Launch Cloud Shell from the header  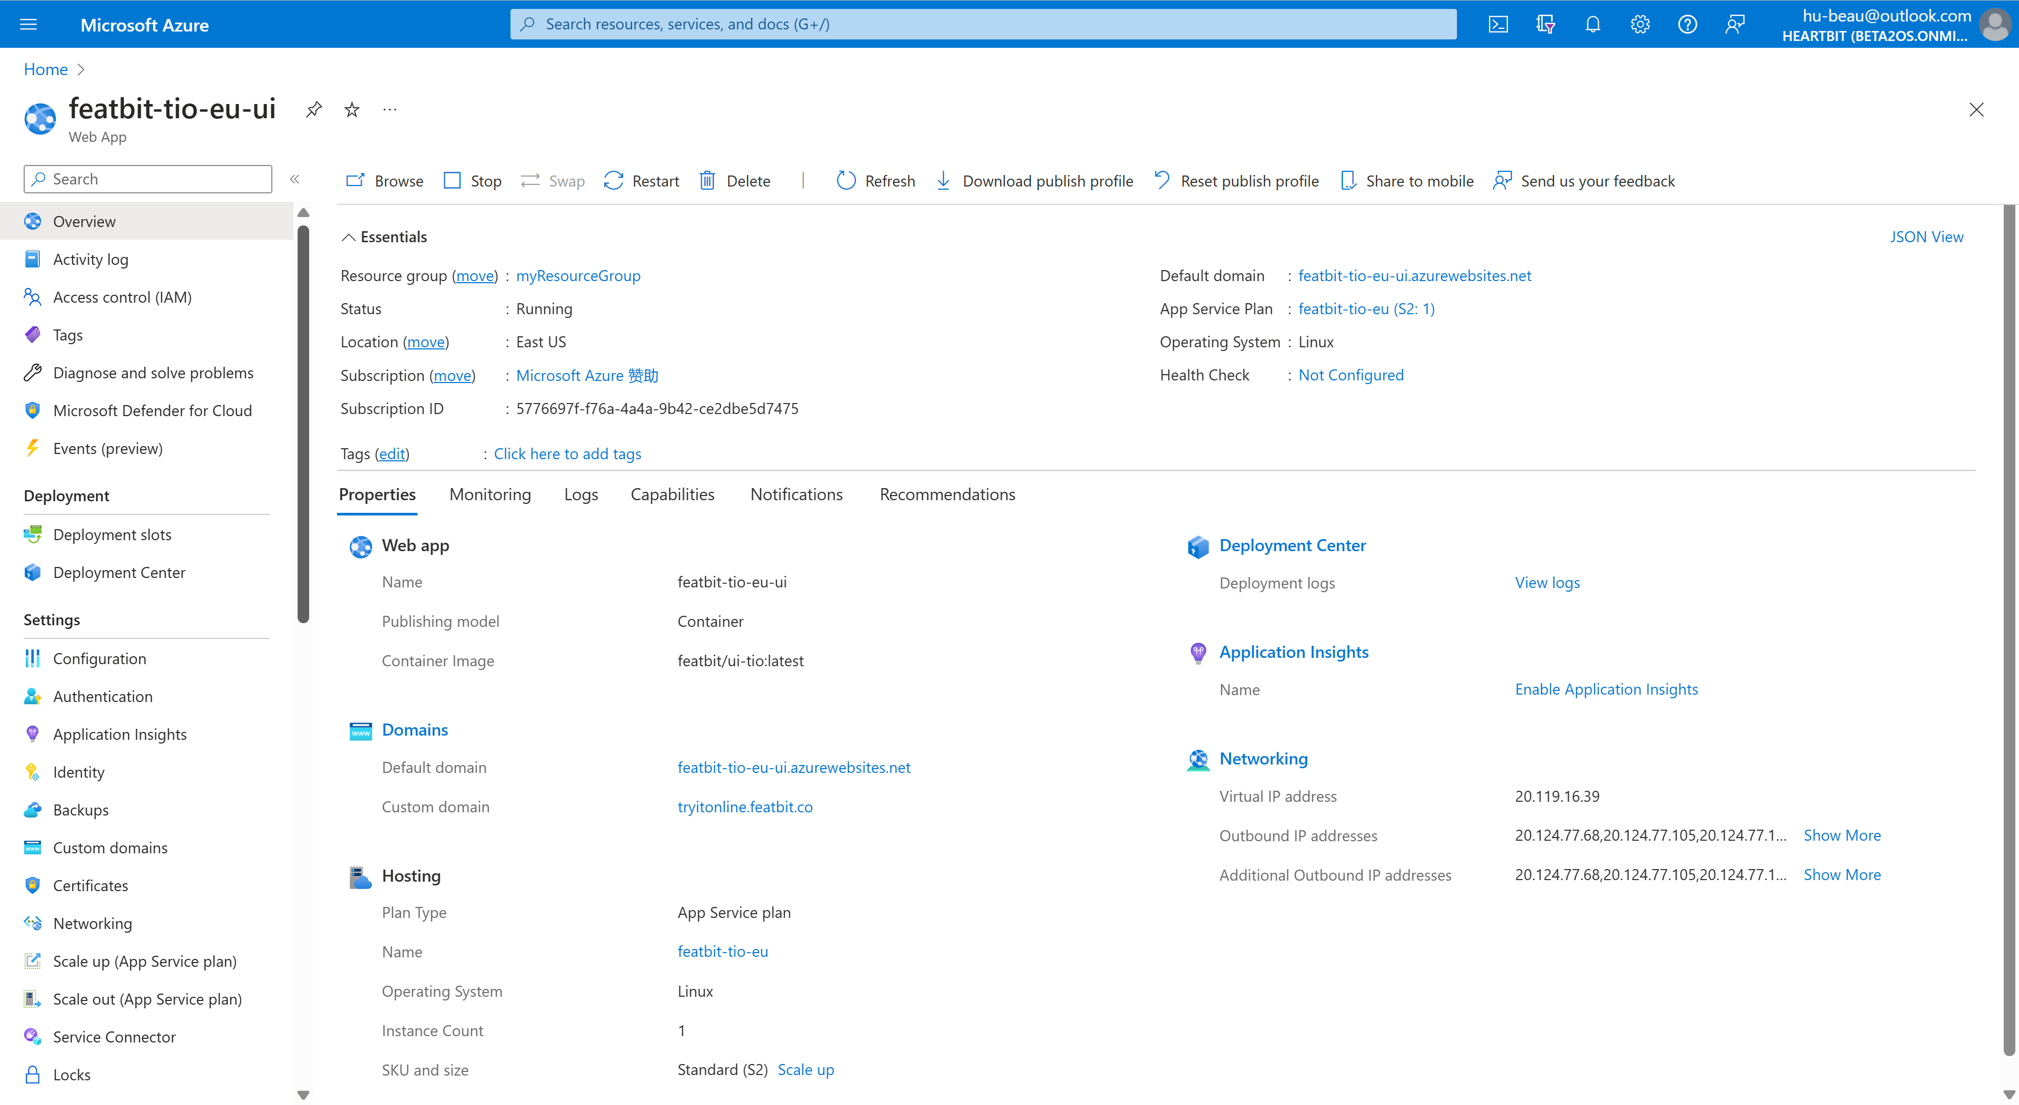[1498, 24]
